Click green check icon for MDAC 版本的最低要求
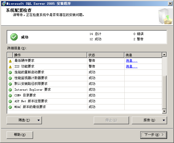 [x=10, y=107]
